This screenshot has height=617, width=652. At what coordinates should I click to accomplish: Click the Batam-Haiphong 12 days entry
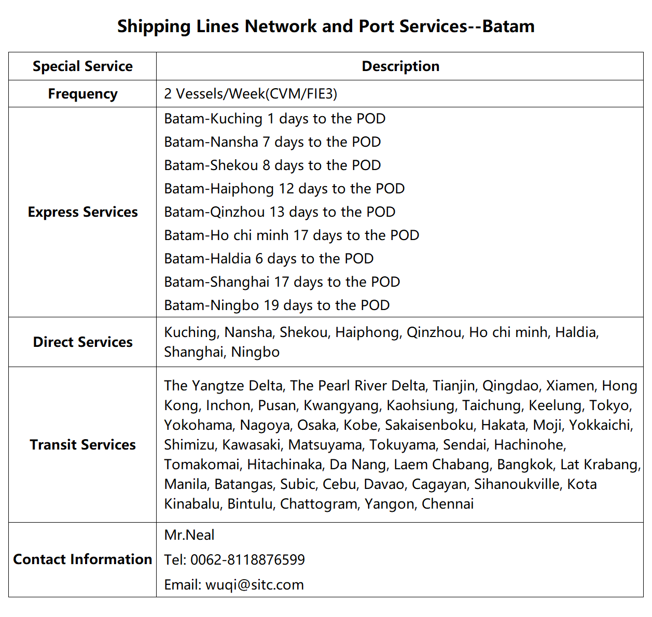[x=284, y=189]
